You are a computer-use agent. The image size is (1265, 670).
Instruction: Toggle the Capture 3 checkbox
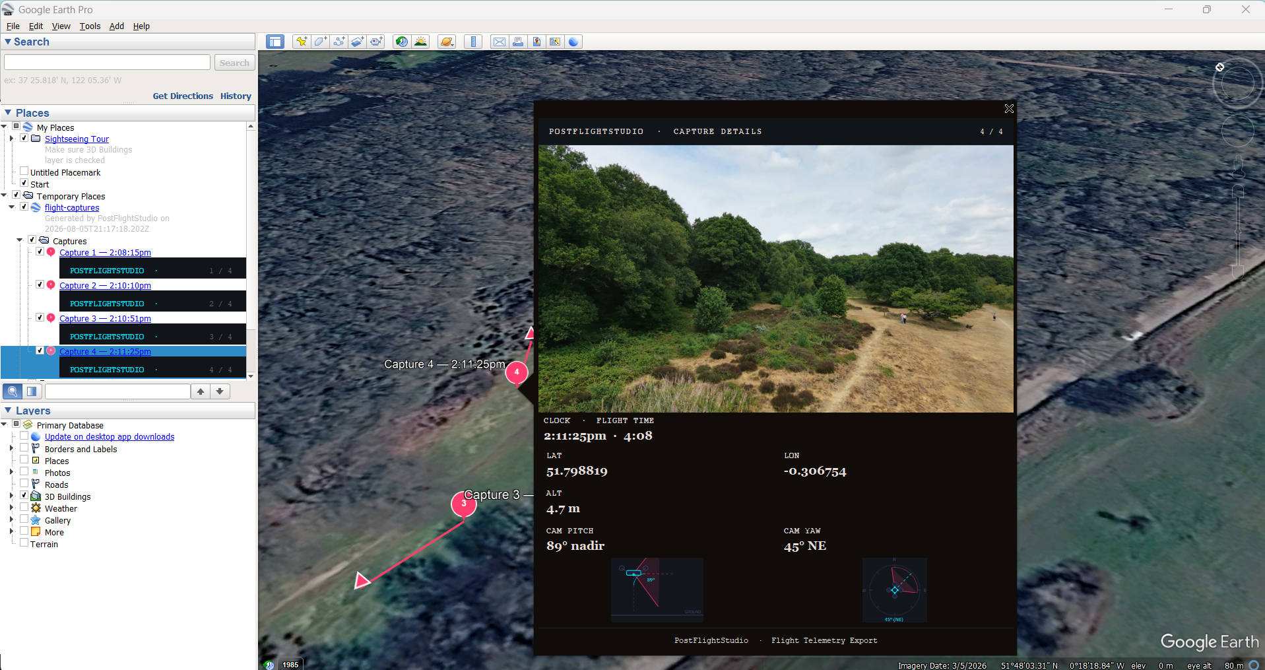point(40,318)
